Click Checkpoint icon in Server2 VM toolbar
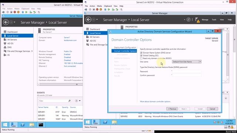The width and height of the screenshot is (237, 133). coord(113,10)
